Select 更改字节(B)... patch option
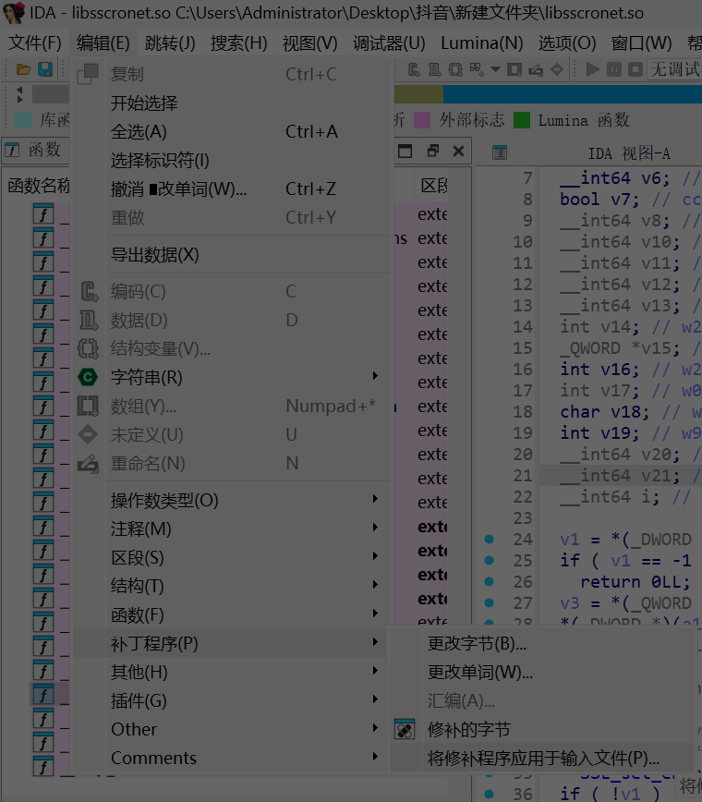The width and height of the screenshot is (702, 802). coord(477,644)
